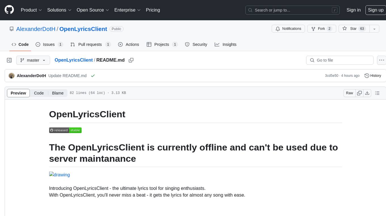Switch to the Code tab
This screenshot has height=216, width=386.
coord(20,44)
